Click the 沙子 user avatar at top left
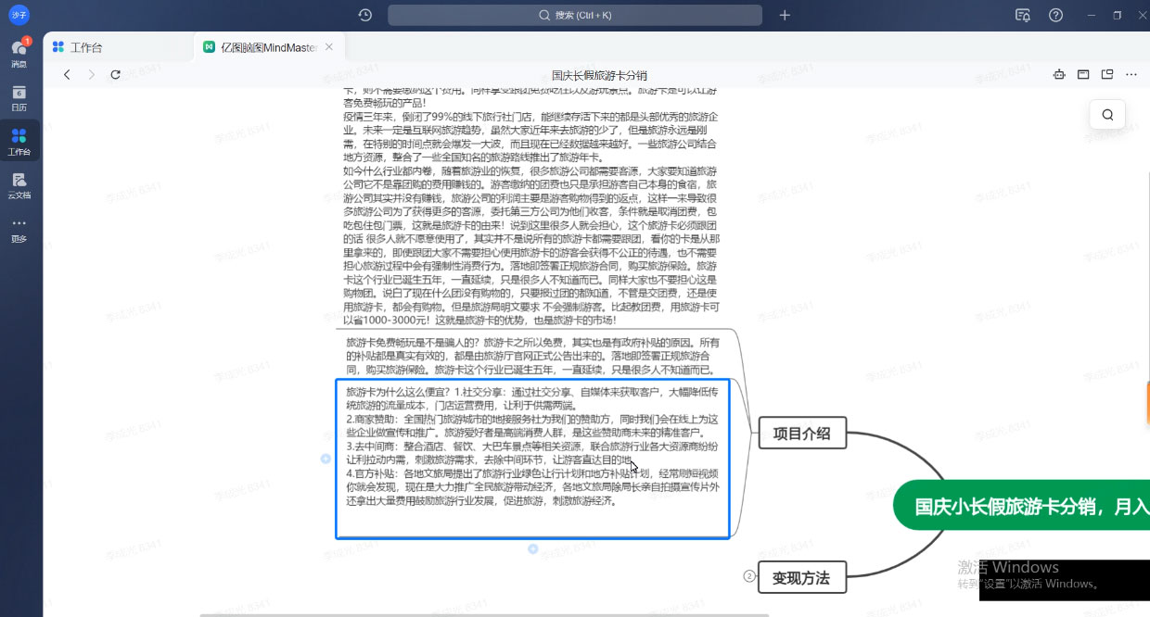 (19, 16)
